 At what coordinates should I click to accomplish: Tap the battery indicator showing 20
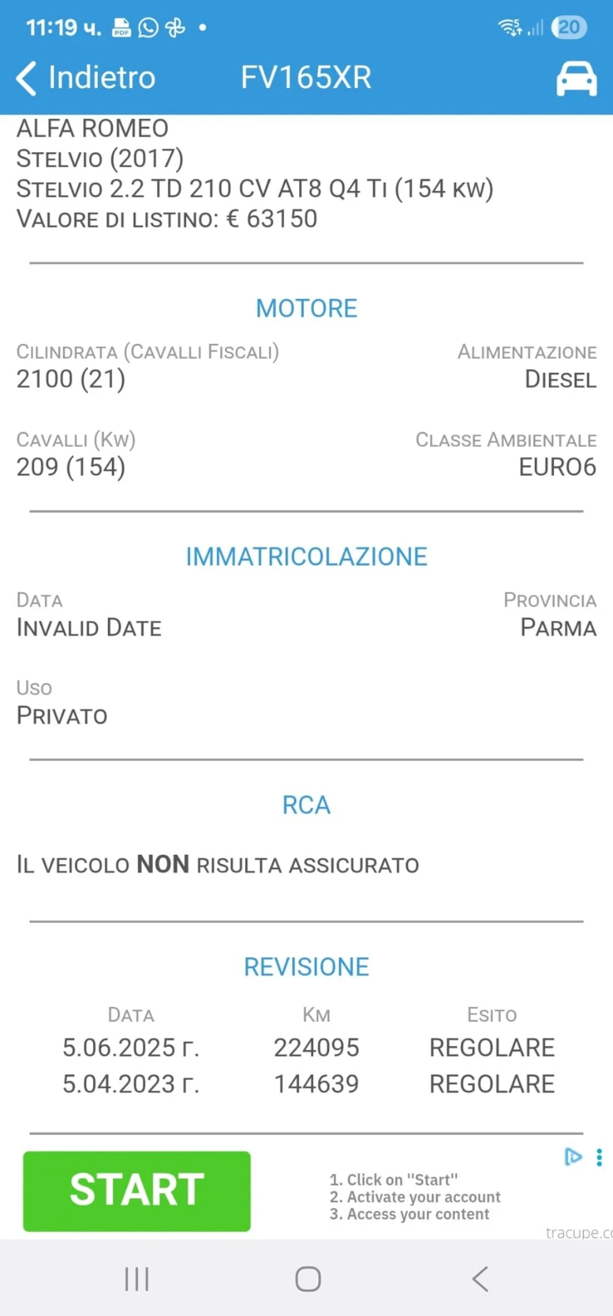pyautogui.click(x=569, y=27)
